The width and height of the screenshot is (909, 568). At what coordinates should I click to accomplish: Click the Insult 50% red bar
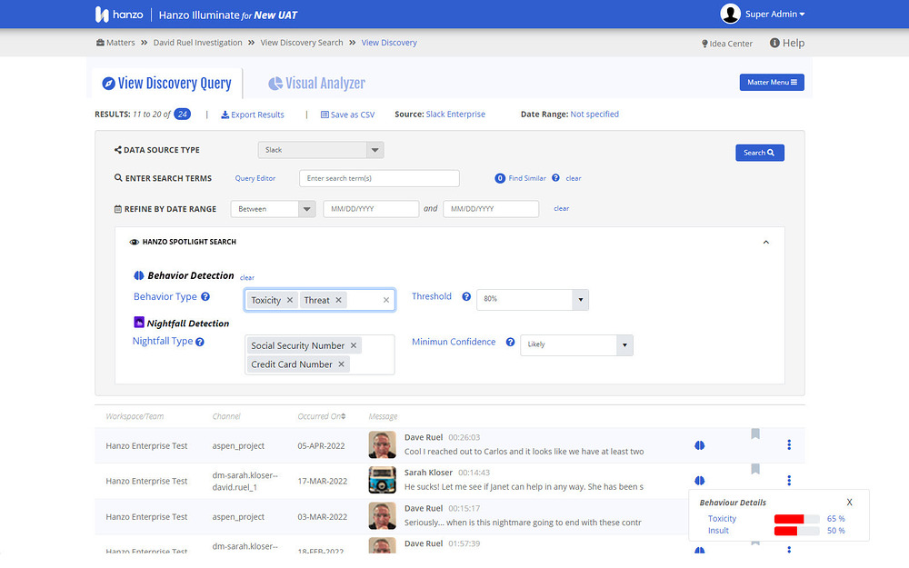[785, 531]
